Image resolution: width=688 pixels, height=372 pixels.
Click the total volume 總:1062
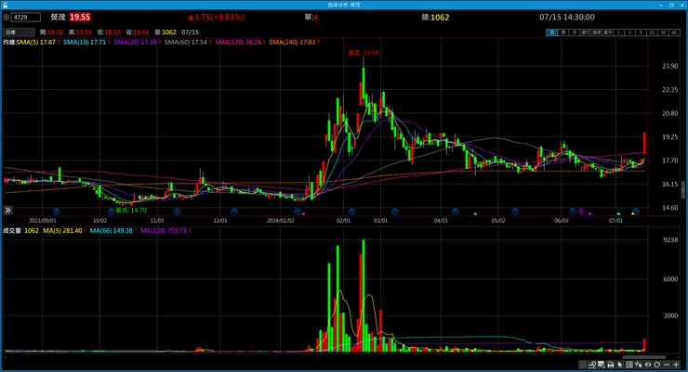click(435, 17)
